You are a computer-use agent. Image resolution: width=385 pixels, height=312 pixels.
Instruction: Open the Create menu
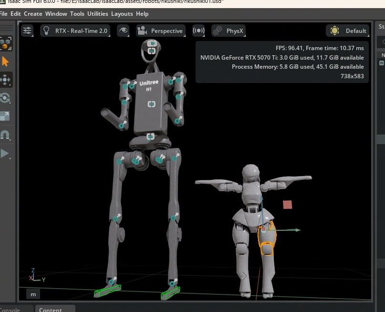coord(33,14)
